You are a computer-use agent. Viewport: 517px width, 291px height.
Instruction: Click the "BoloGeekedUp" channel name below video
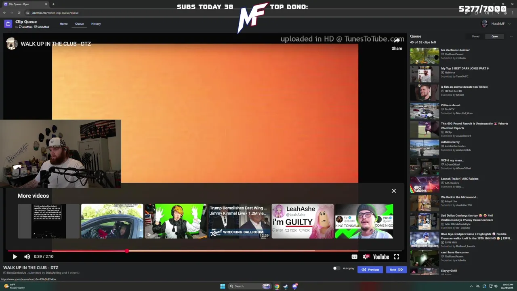(17, 273)
